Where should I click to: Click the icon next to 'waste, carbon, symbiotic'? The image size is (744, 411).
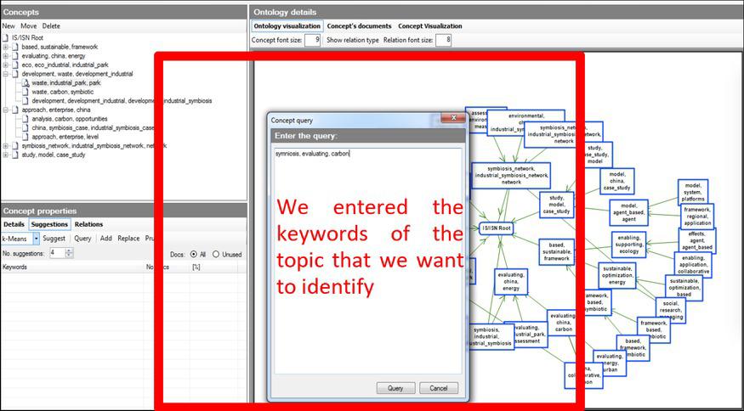point(26,92)
